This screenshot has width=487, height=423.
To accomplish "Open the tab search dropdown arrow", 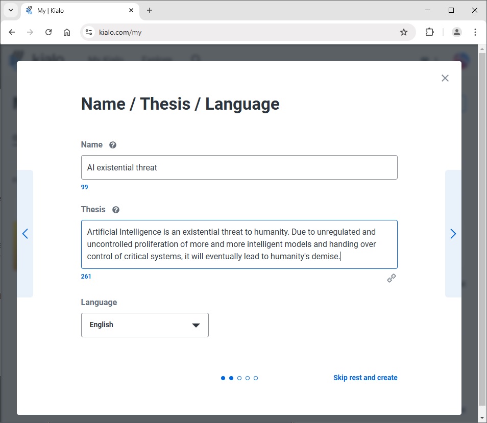I will click(11, 10).
